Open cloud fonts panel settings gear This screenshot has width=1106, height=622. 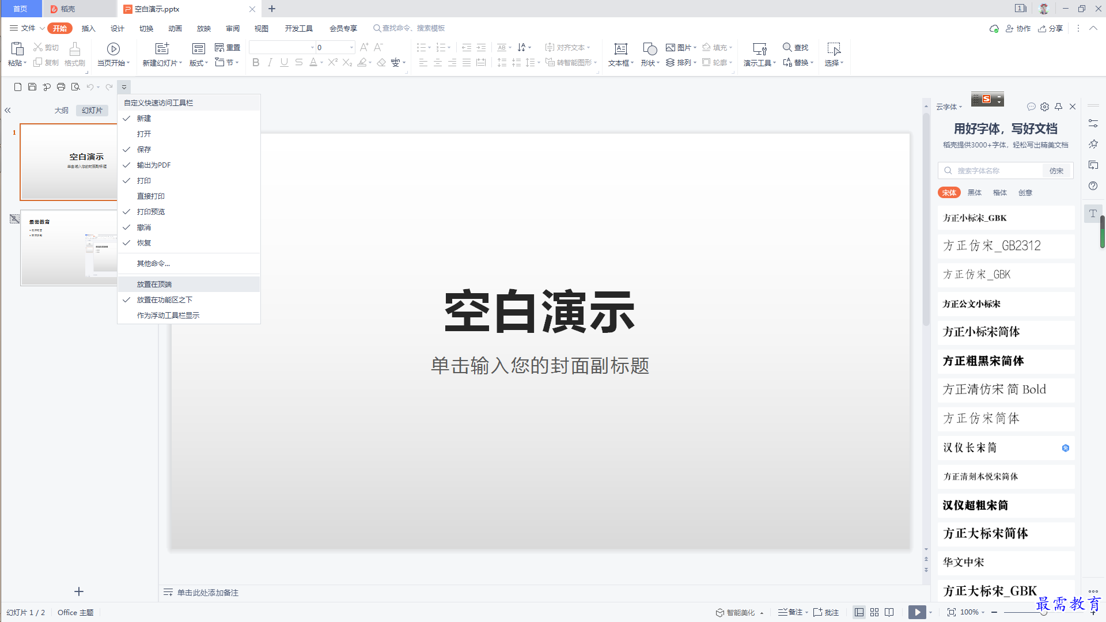(x=1044, y=107)
